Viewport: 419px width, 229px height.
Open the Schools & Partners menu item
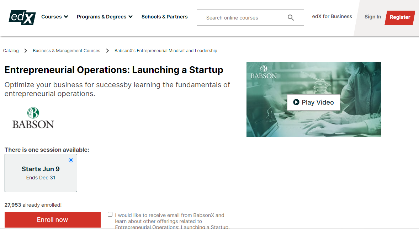(x=164, y=17)
